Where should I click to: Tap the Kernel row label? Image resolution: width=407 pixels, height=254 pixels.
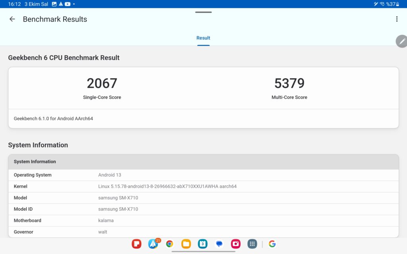(x=21, y=187)
